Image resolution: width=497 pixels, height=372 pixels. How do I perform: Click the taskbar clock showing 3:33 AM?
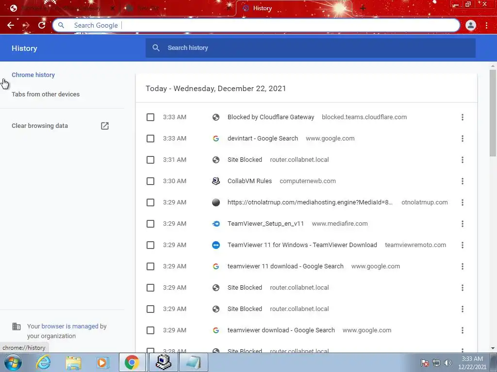coord(472,363)
